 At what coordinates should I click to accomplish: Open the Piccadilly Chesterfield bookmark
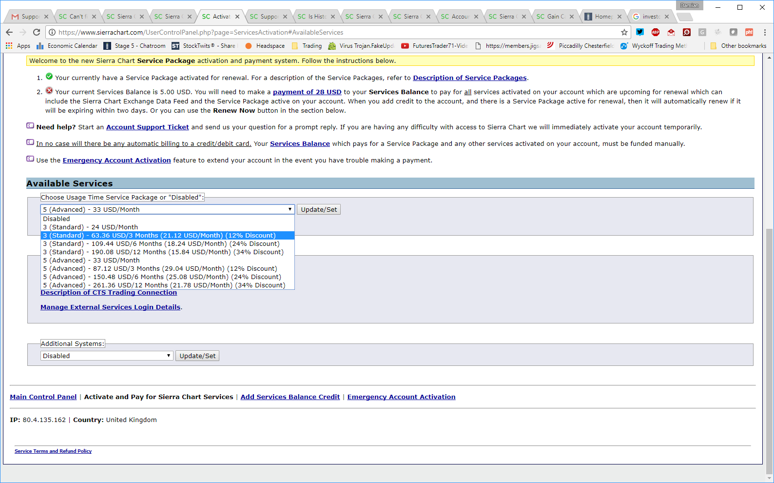[580, 46]
